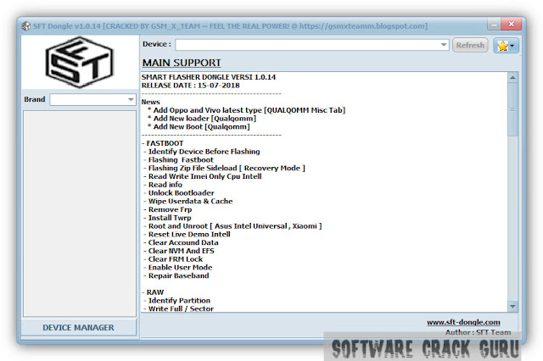Click 'Add Oppo and Vivo latest type' line
The width and height of the screenshot is (543, 361).
coord(249,110)
